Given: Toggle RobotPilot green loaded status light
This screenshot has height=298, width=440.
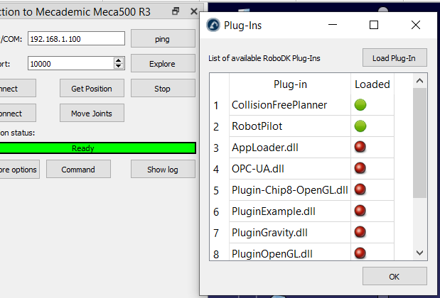Looking at the screenshot, I should 360,126.
